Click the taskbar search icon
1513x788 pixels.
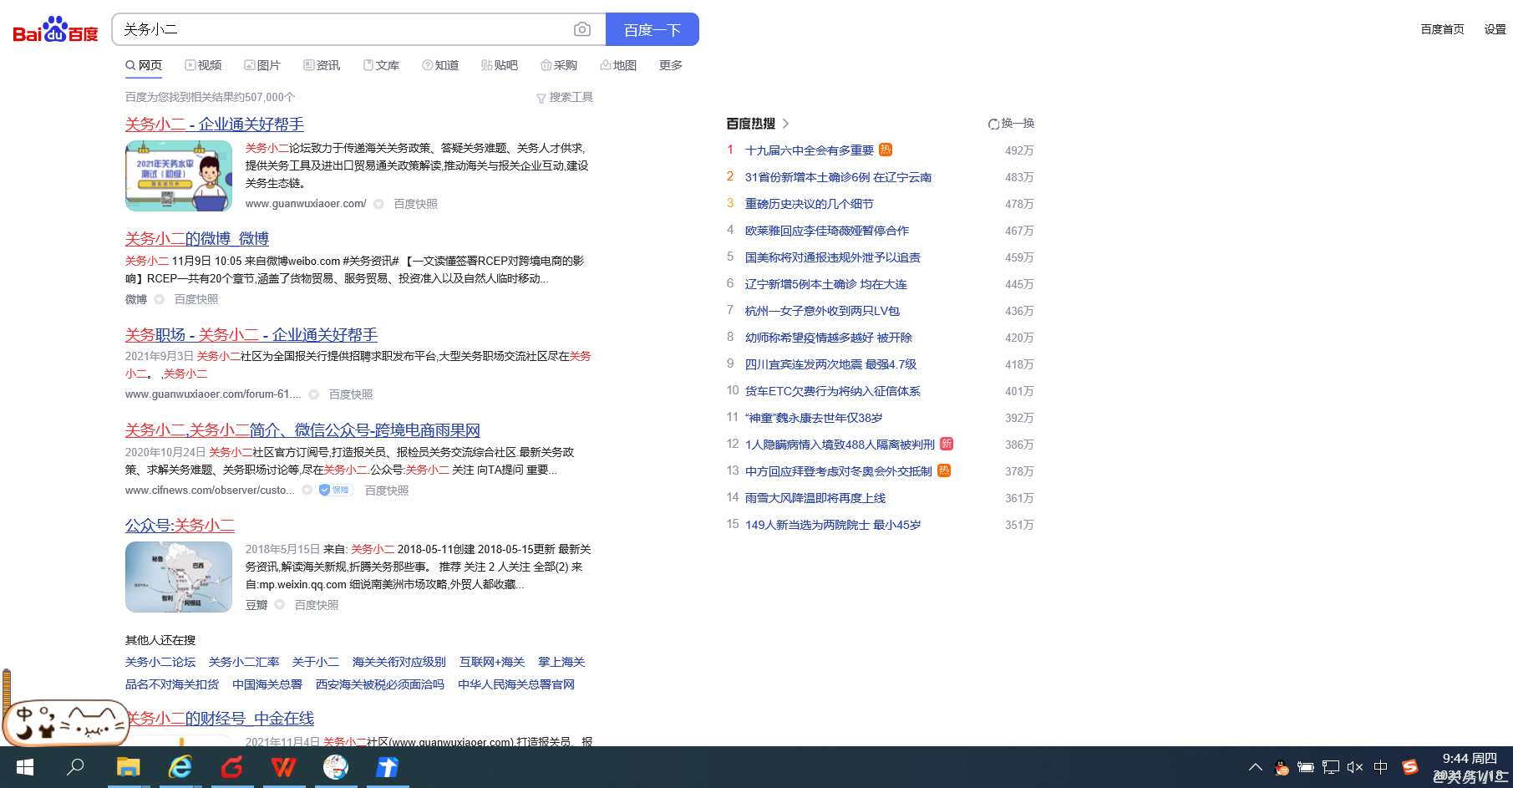click(x=75, y=767)
